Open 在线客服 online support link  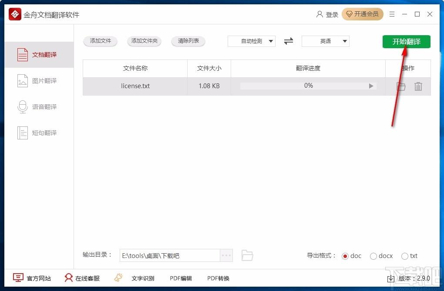tap(87, 278)
